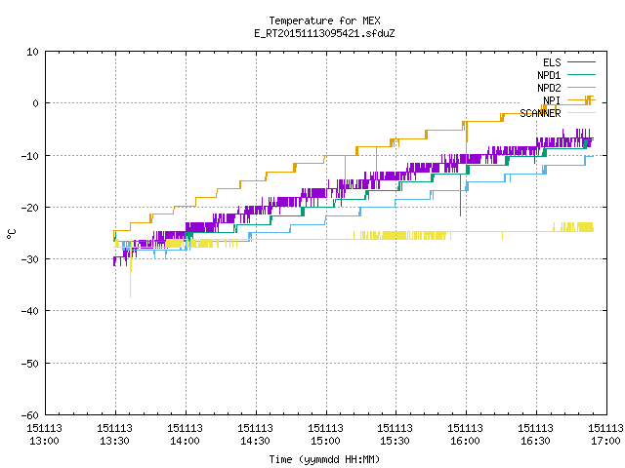The height and width of the screenshot is (468, 625).
Task: Click the green NPD1 legend line sample
Action: [581, 75]
